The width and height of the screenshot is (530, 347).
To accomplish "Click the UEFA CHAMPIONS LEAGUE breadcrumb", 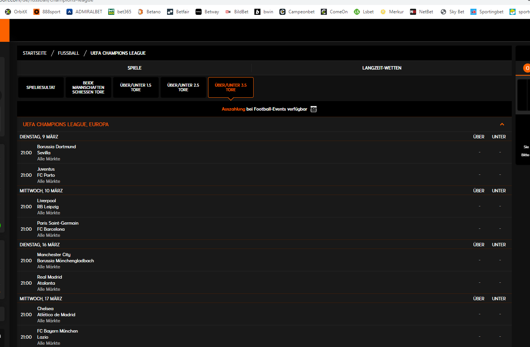I will point(118,53).
